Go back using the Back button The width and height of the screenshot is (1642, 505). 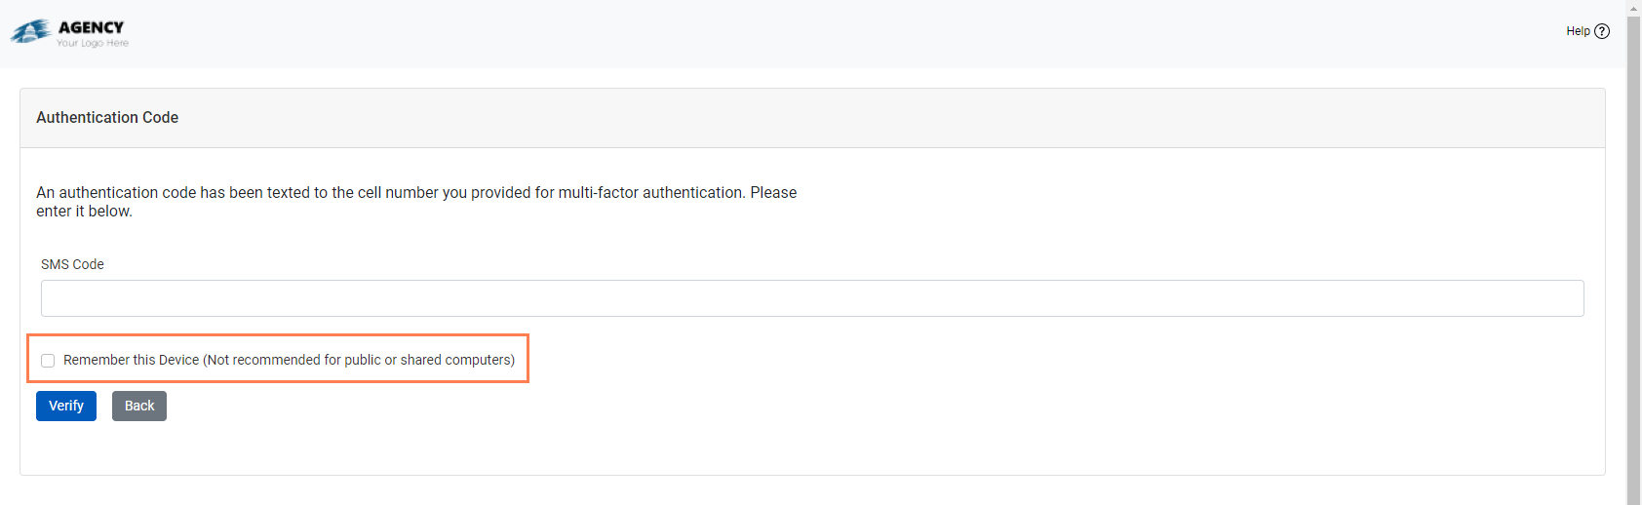[139, 406]
